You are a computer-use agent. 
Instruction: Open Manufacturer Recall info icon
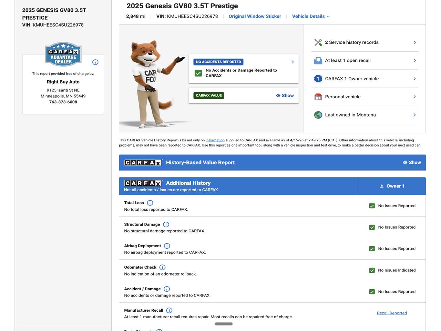pos(169,310)
